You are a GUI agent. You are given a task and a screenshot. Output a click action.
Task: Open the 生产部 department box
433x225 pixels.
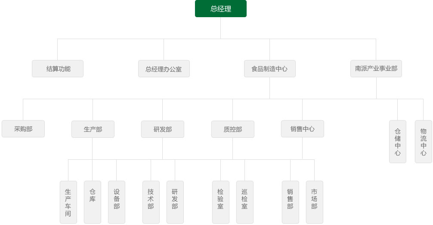[93, 129]
